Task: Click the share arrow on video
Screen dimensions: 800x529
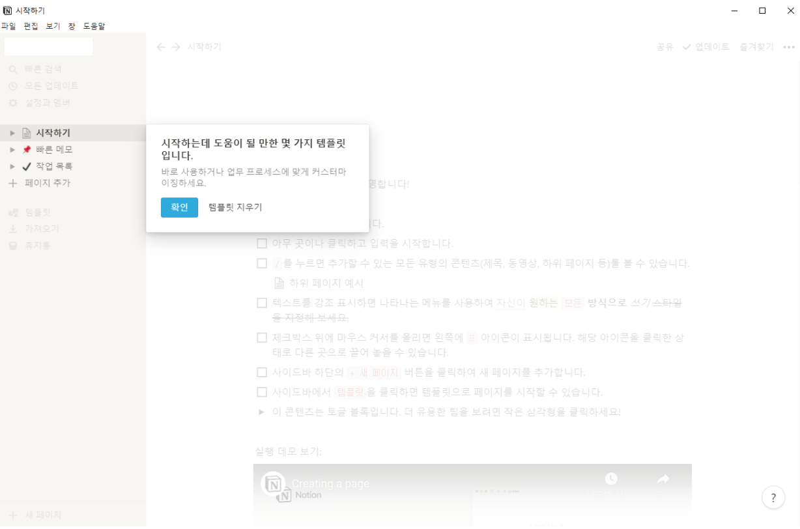Action: [x=663, y=479]
